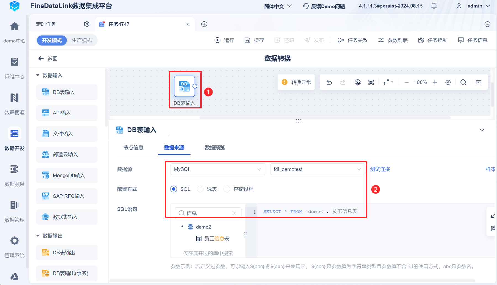This screenshot has width=497, height=285.
Task: Redo the canvas action
Action: [x=342, y=82]
